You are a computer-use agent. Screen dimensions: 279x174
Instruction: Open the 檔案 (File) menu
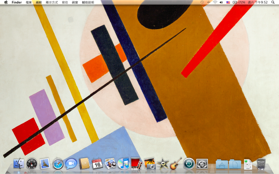click(x=29, y=2)
